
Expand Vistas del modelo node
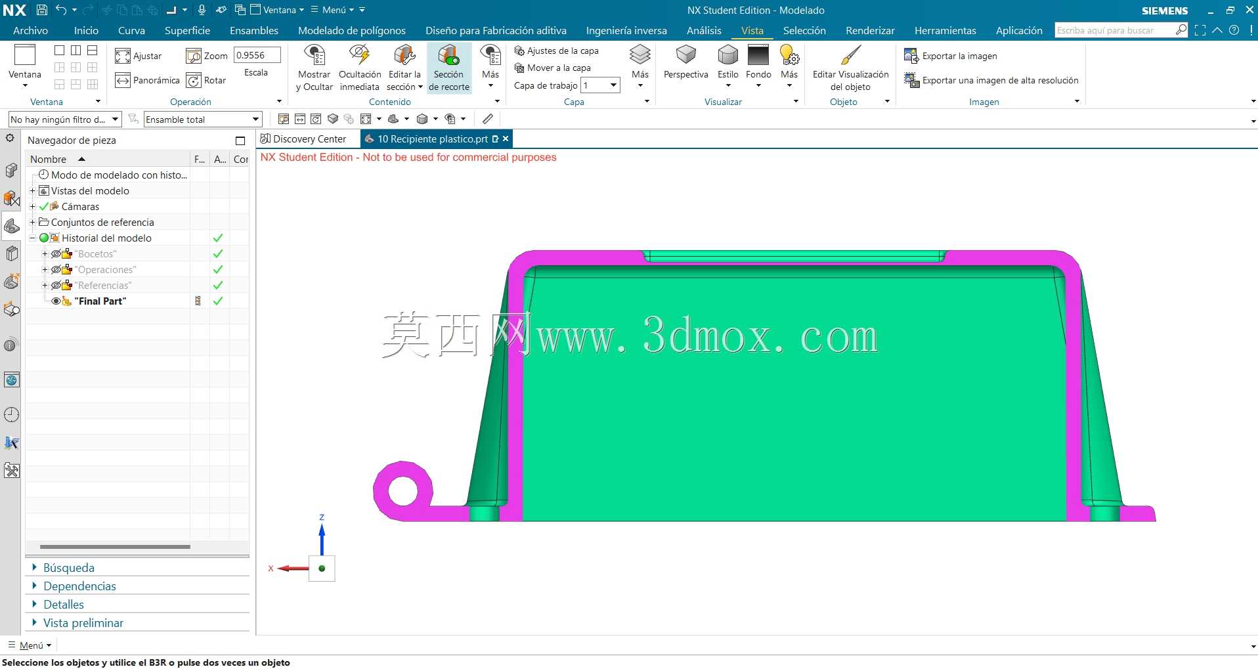[x=32, y=190]
